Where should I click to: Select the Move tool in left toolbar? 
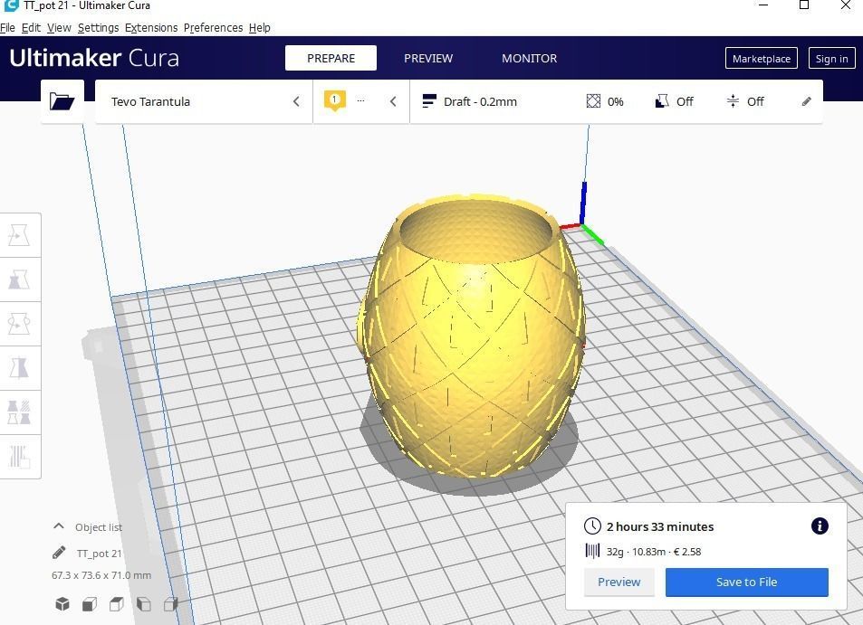19,235
